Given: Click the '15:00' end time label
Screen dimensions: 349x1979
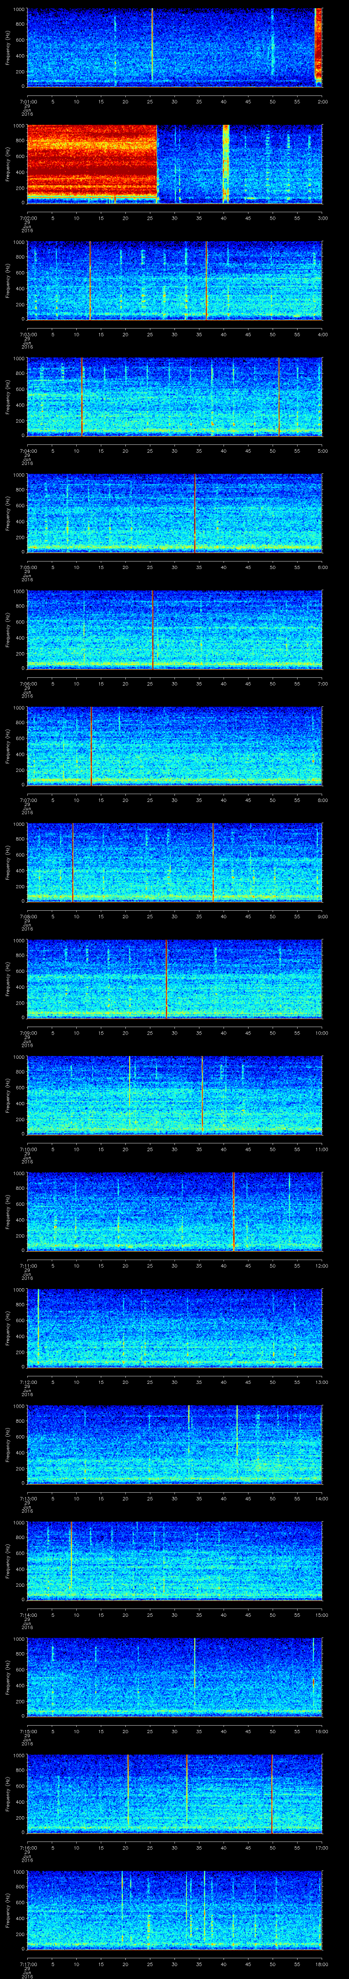Looking at the screenshot, I should coord(321,1615).
